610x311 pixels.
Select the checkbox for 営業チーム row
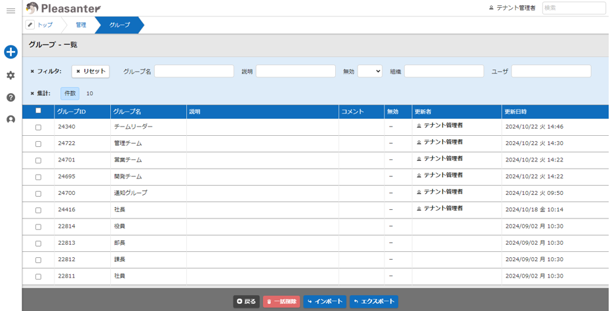click(38, 161)
